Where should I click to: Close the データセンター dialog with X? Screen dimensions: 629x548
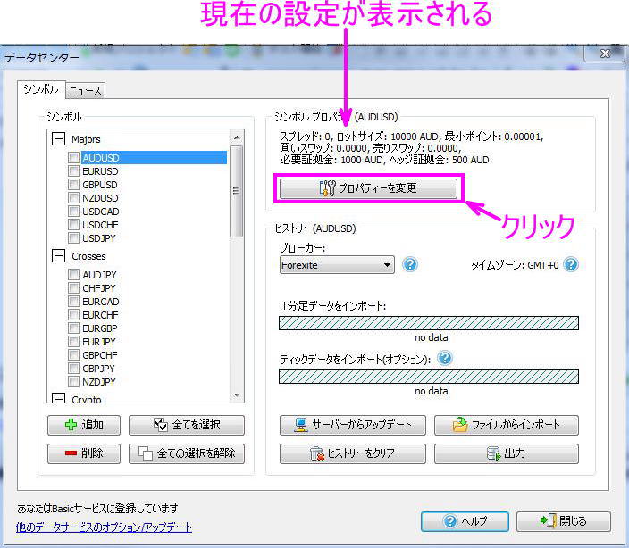click(605, 54)
